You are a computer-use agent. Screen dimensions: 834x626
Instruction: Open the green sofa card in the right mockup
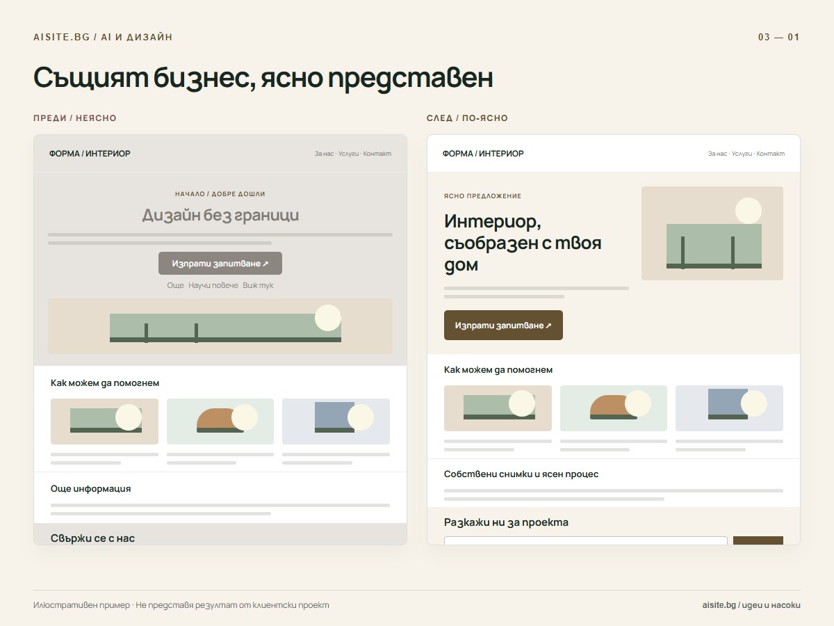tap(498, 408)
